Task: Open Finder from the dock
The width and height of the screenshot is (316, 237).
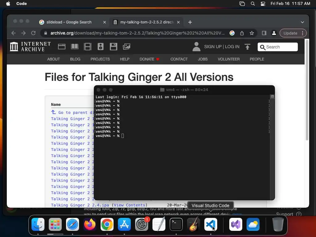Action: (x=38, y=224)
